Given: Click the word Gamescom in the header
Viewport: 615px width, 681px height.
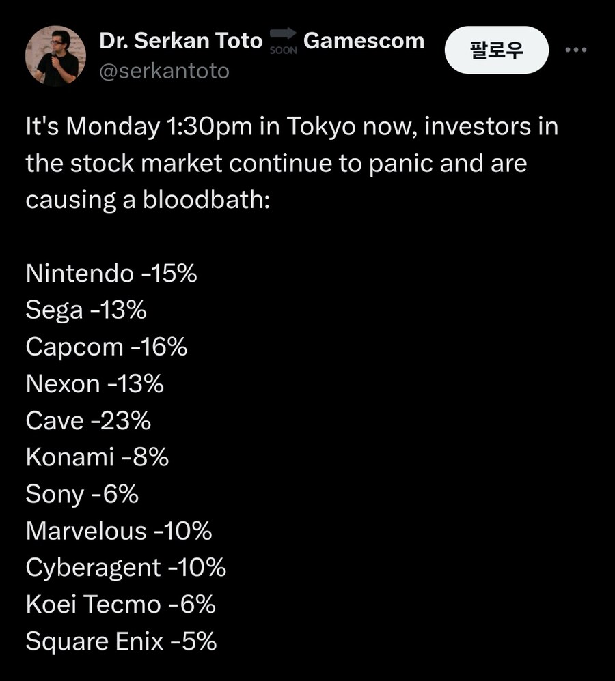Looking at the screenshot, I should [x=364, y=41].
